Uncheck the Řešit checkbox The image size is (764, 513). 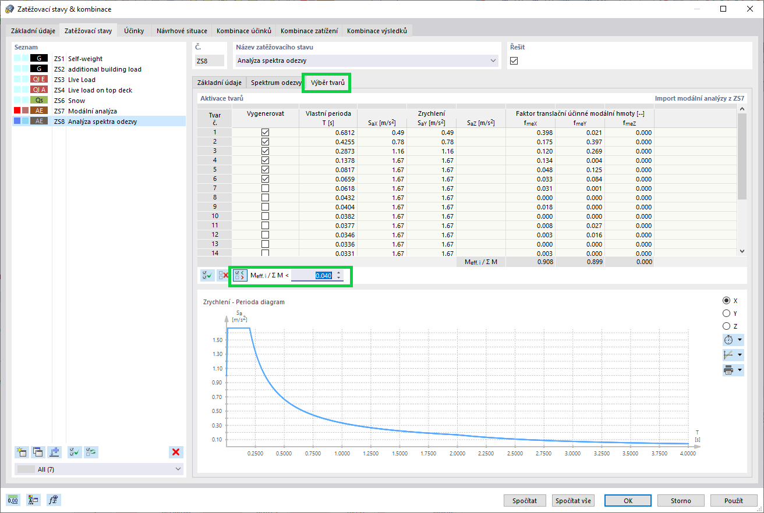click(x=514, y=60)
